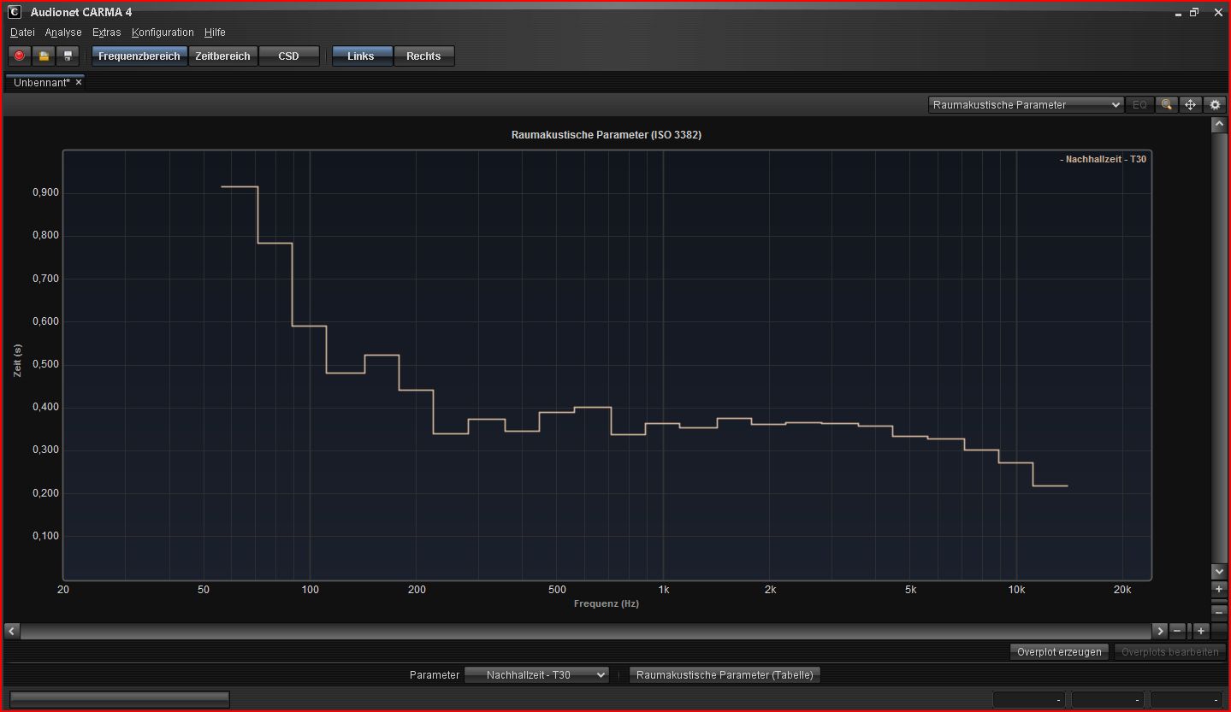Zoom out horizontally with the minus button

[x=1177, y=631]
